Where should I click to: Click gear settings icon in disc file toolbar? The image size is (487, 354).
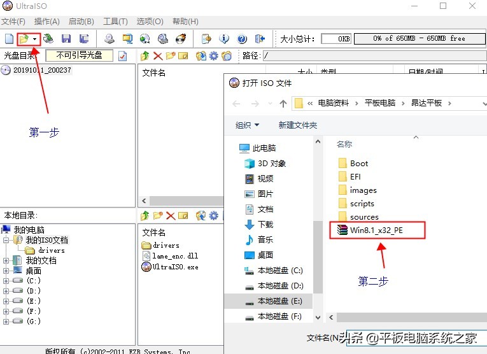[x=214, y=56]
